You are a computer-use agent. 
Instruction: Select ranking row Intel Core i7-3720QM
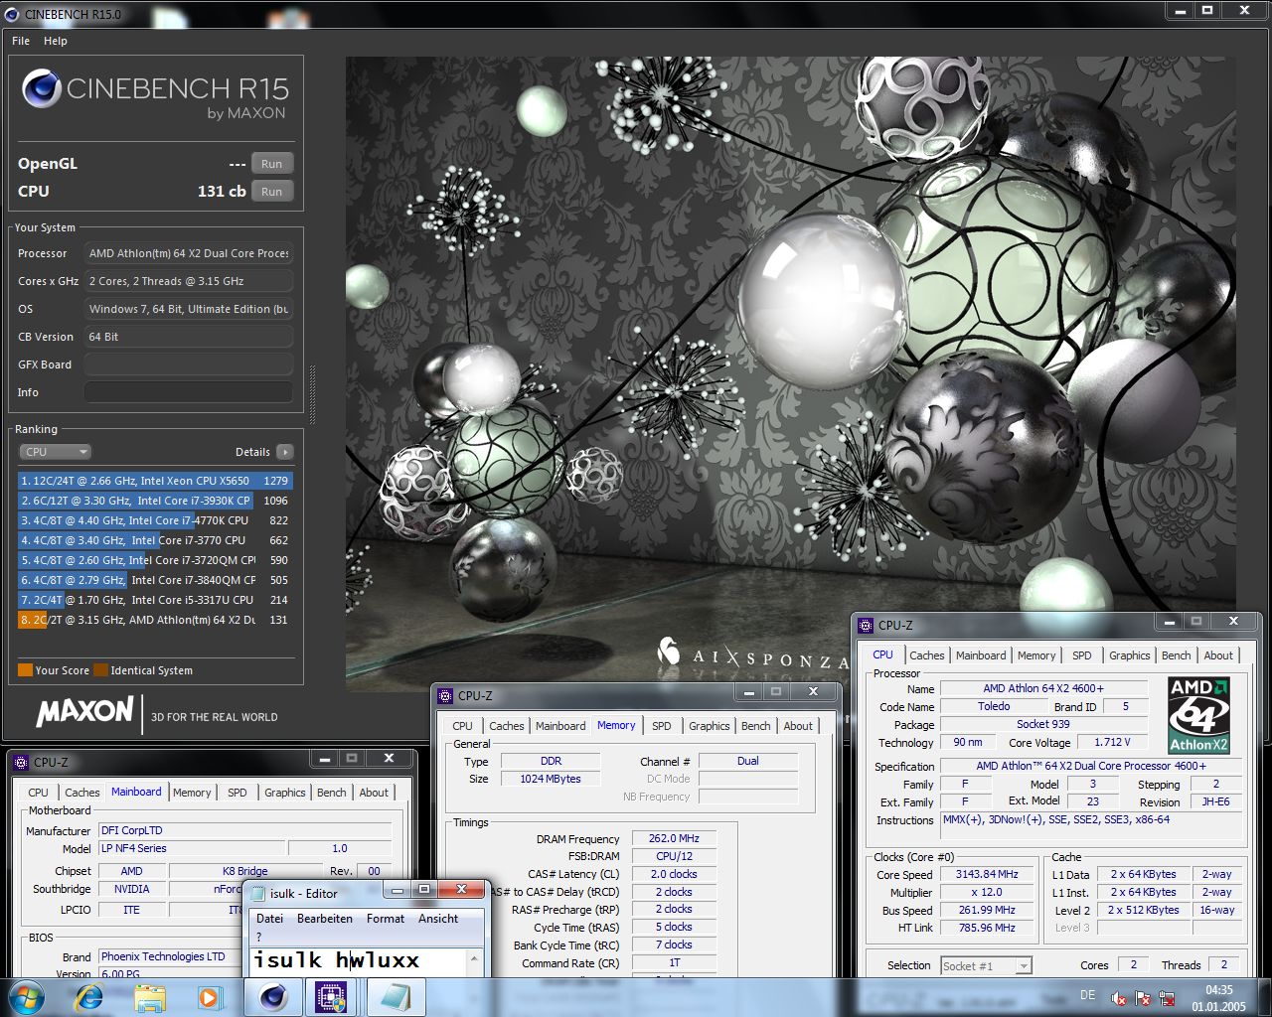pos(155,560)
